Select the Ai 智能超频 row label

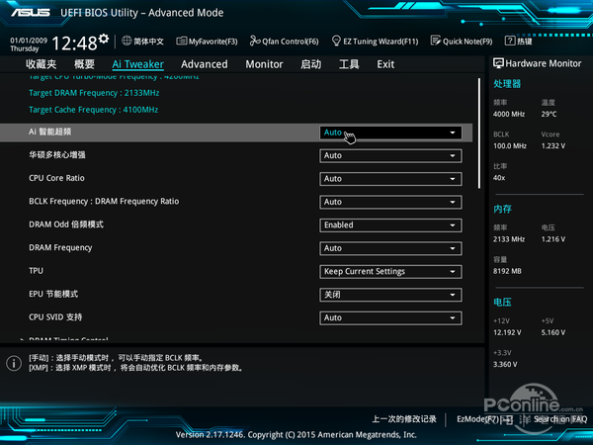(x=50, y=132)
